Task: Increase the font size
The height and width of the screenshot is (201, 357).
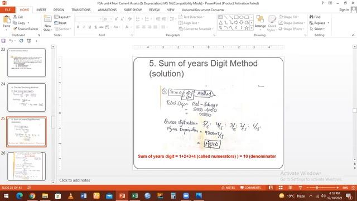Action: (x=117, y=19)
